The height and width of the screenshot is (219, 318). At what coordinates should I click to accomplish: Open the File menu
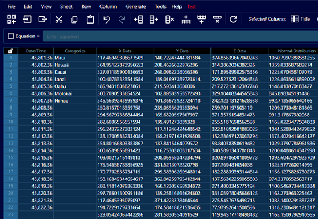click(12, 6)
